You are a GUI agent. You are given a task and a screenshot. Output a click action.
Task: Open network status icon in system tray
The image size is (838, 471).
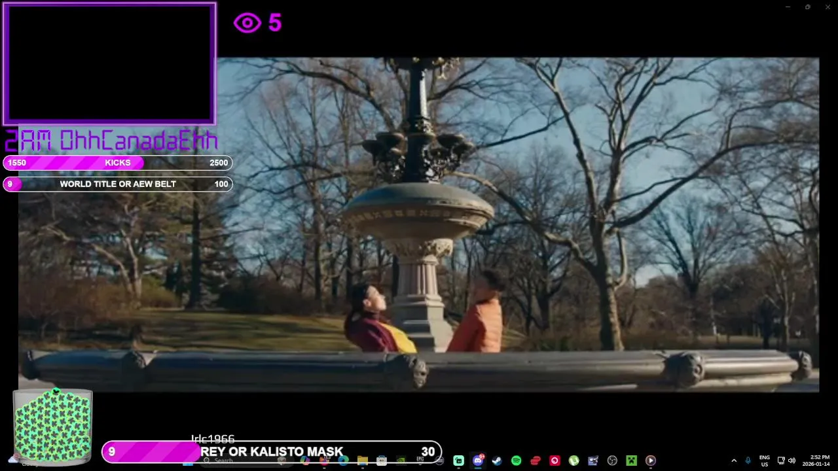point(781,461)
